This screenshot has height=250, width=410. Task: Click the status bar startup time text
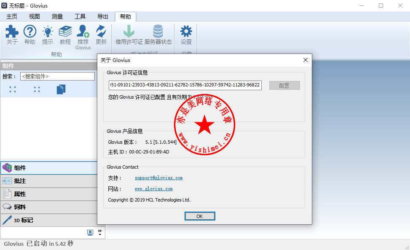(38, 244)
